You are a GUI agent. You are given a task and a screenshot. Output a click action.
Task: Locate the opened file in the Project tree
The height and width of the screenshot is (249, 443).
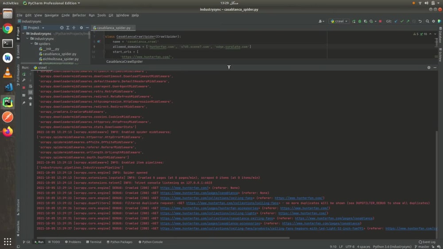point(62,27)
